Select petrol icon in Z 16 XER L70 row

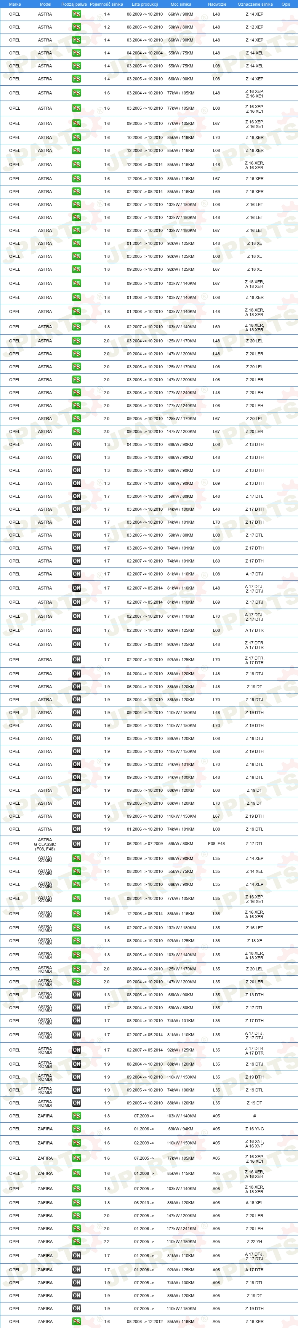[76, 137]
